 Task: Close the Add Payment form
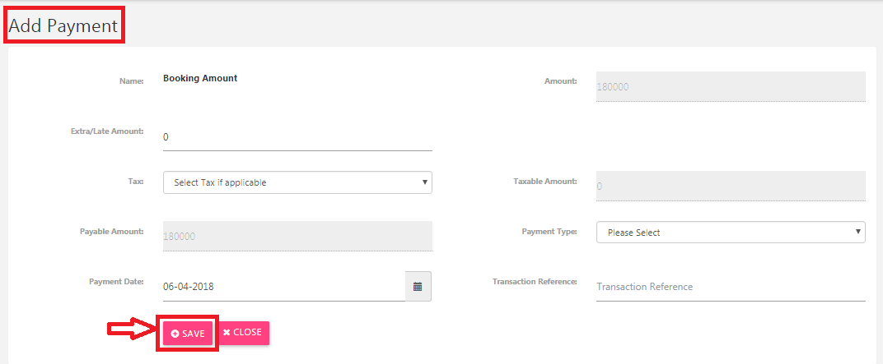(243, 333)
